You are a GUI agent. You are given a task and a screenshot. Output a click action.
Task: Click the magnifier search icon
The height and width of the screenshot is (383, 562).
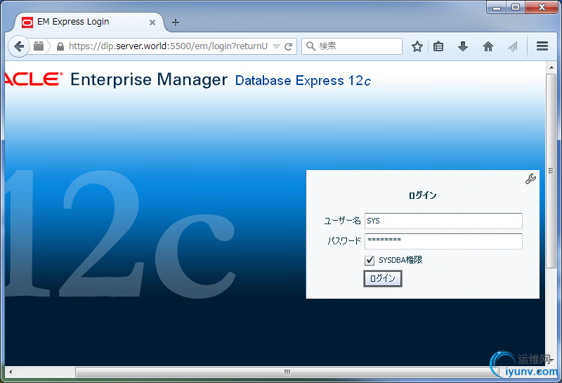coord(311,46)
